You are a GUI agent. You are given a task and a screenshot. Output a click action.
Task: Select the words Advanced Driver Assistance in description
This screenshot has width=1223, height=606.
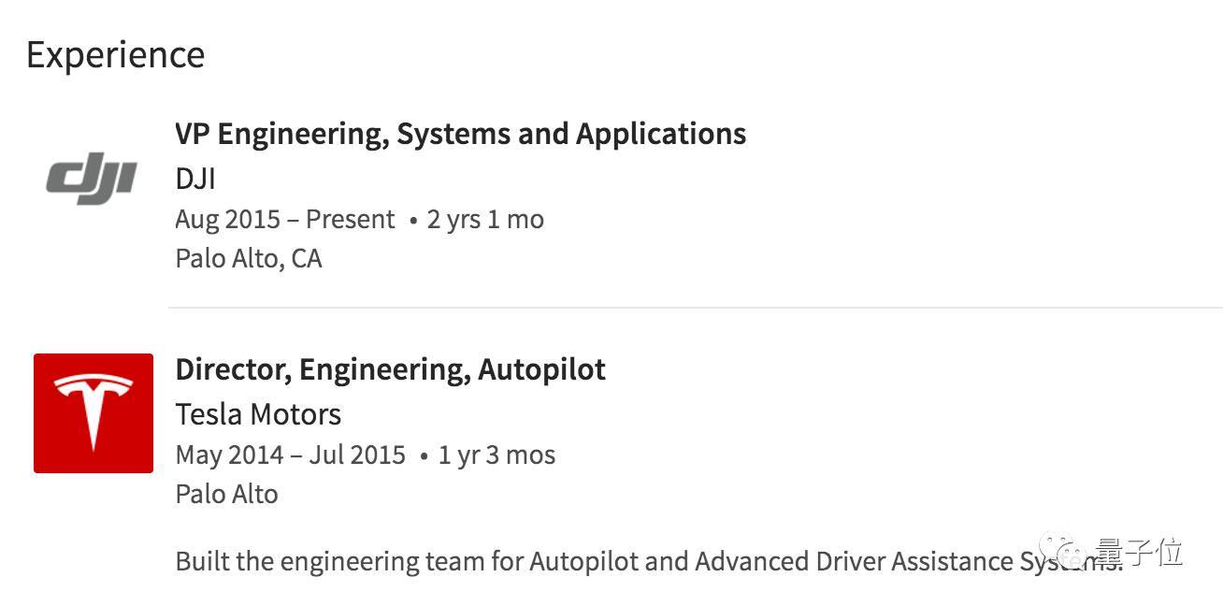856,561
